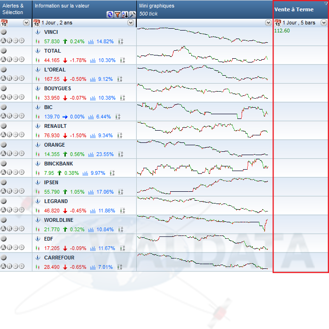Open VINCI info icon
The height and width of the screenshot is (329, 329).
click(38, 32)
